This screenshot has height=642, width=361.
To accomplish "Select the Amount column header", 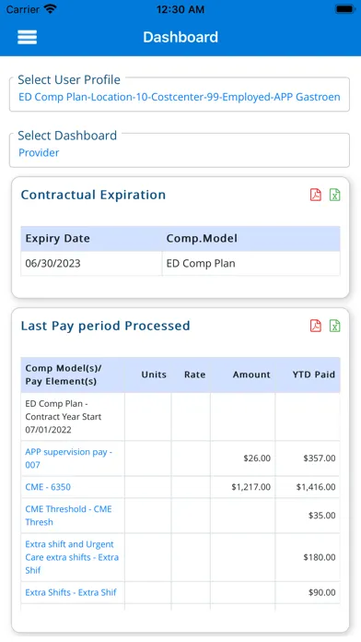I will point(251,374).
